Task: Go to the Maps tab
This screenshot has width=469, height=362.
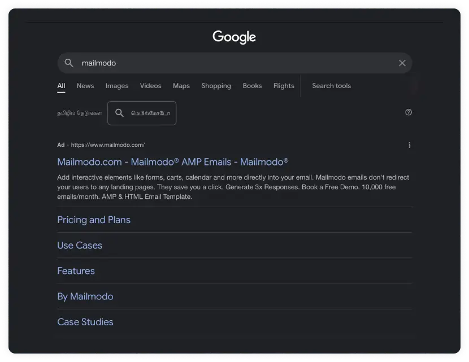Action: [x=181, y=86]
